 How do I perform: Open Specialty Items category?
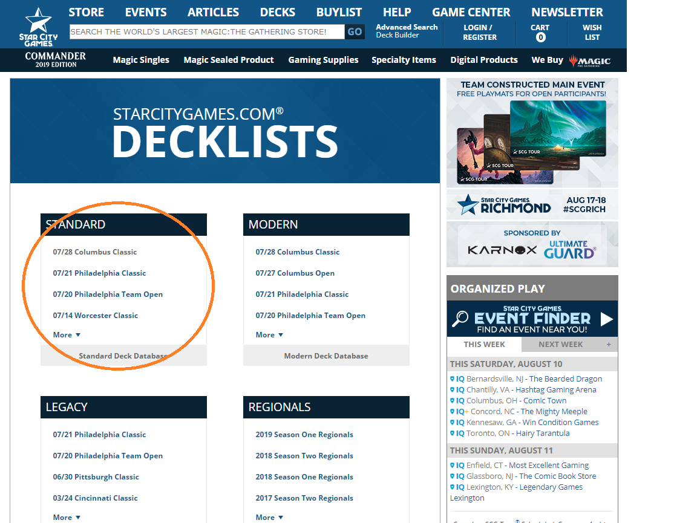(x=404, y=60)
